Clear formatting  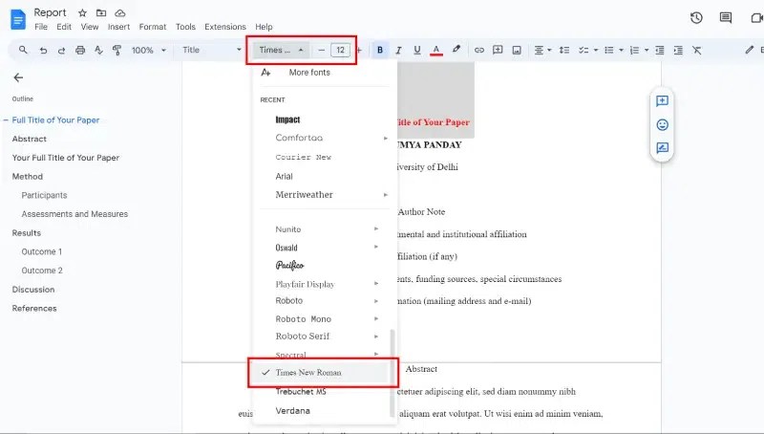tap(697, 50)
